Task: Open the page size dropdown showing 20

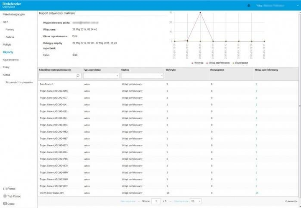Action: click(x=195, y=201)
